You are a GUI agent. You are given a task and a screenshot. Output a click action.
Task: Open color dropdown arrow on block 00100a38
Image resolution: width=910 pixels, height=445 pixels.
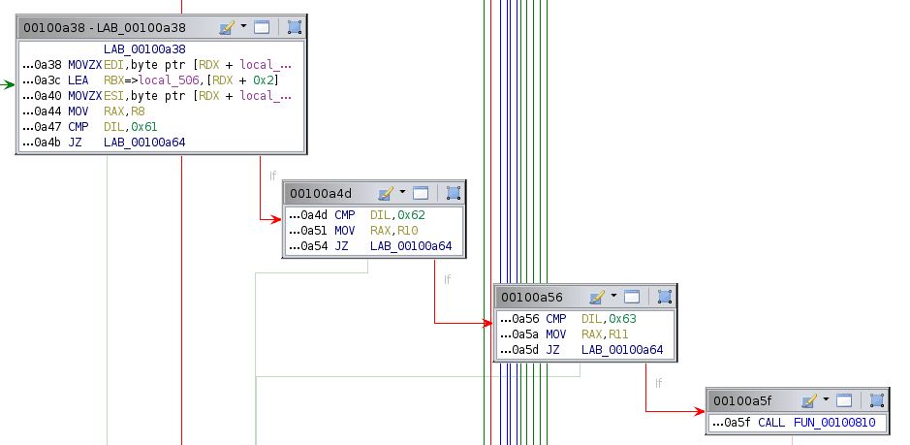(242, 28)
